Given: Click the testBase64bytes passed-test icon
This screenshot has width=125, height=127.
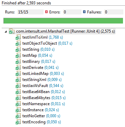Looking at the screenshot, I should click(x=18, y=98).
